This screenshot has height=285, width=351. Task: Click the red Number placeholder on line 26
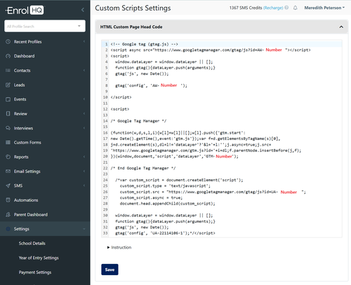pos(289,192)
